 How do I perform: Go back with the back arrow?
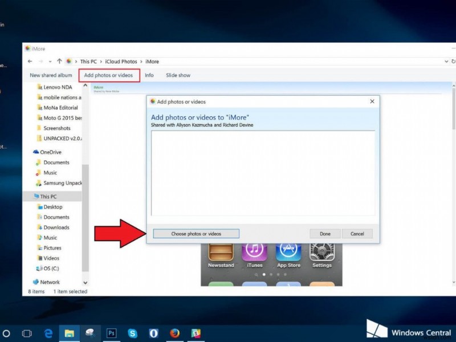(x=30, y=61)
